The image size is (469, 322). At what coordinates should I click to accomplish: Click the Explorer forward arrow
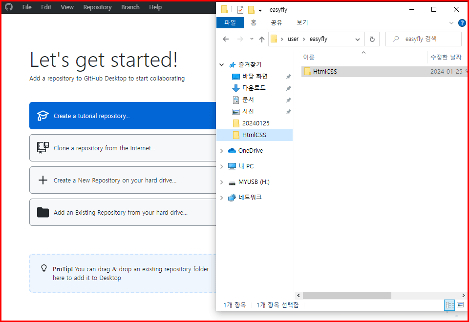tap(240, 39)
